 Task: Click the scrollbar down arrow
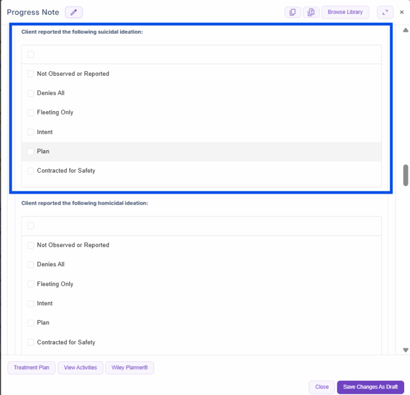pos(406,350)
